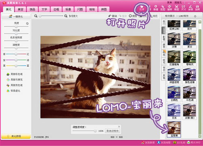Click the 取消该特效 cancel effect button
The width and height of the screenshot is (203, 146).
pos(112,131)
